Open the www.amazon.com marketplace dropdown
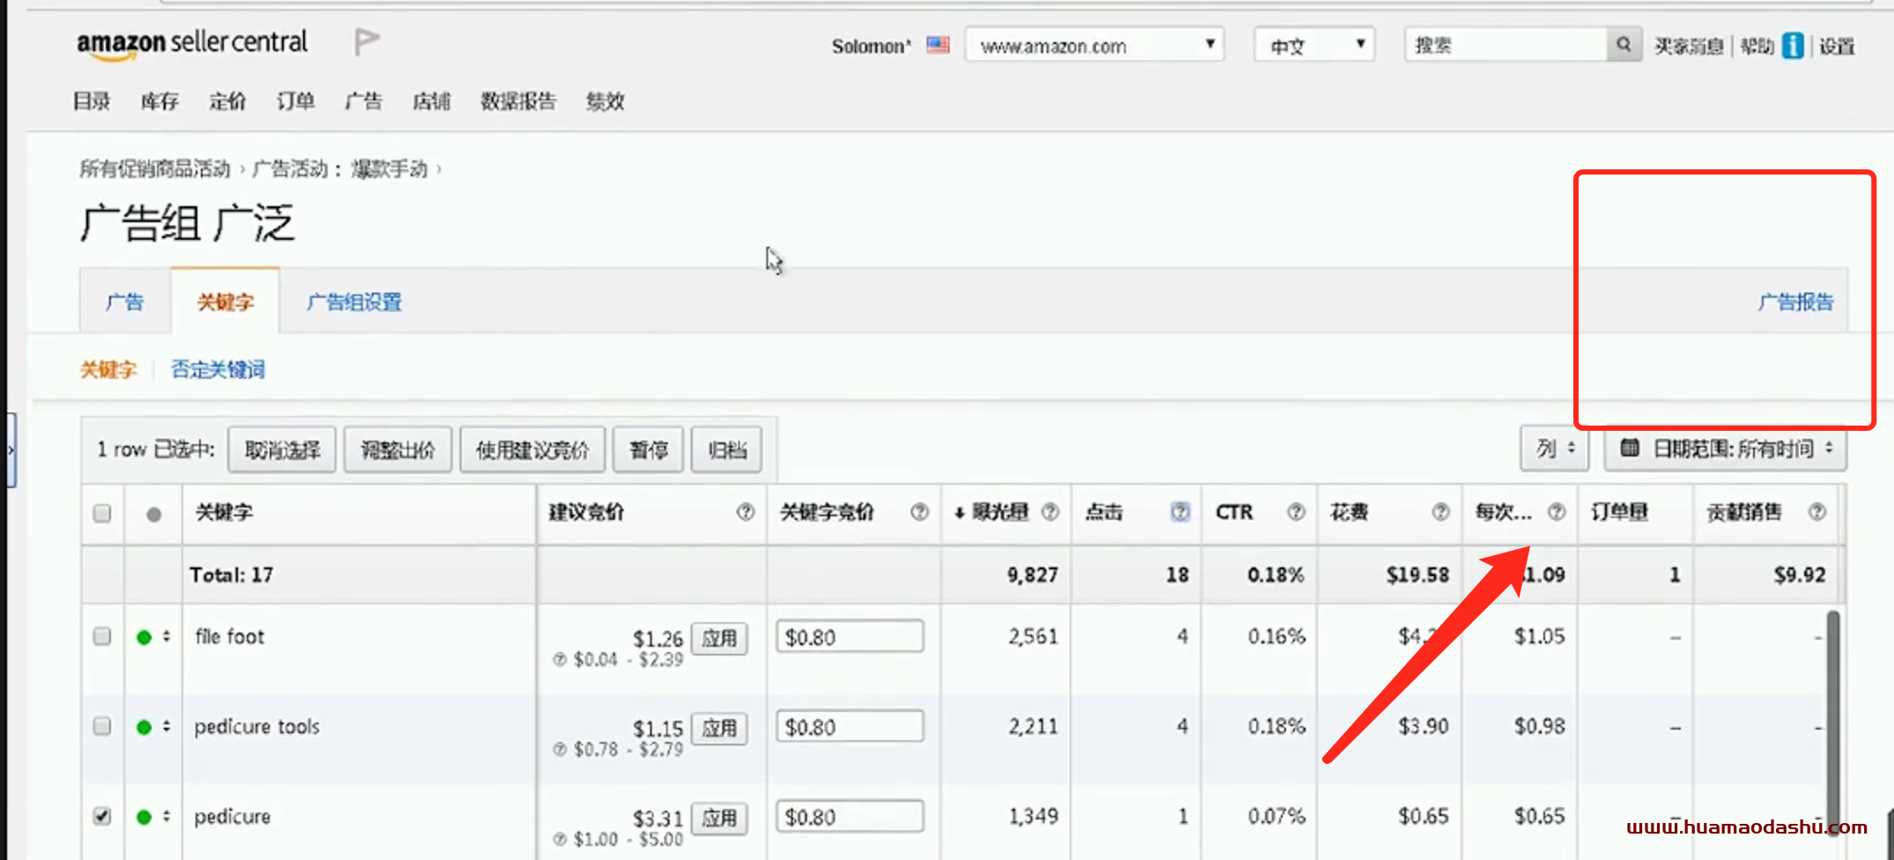1894x860 pixels. tap(1094, 45)
